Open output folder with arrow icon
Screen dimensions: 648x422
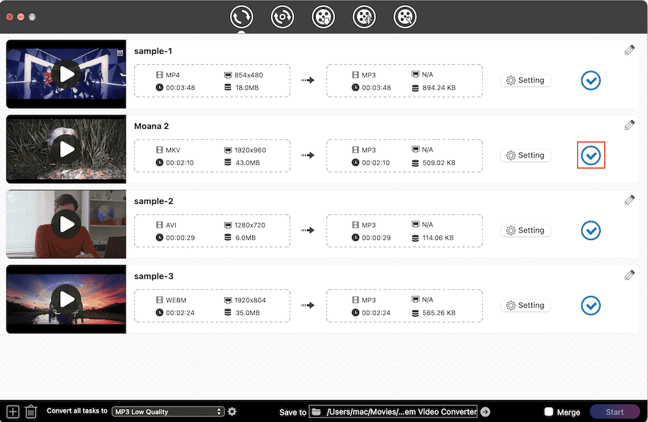coord(485,412)
